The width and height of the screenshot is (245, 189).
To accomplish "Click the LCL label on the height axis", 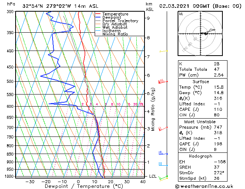I will [153, 176].
